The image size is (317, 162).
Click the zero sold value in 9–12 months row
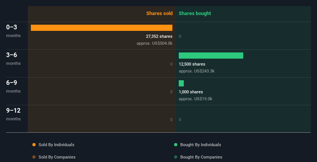(171, 120)
